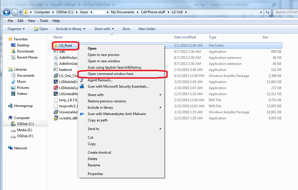
Task: Open the View menu
Action: (x=31, y=20)
